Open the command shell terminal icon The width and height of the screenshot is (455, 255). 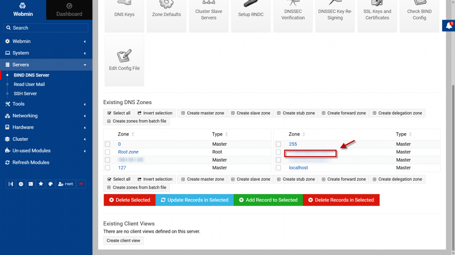point(31,184)
